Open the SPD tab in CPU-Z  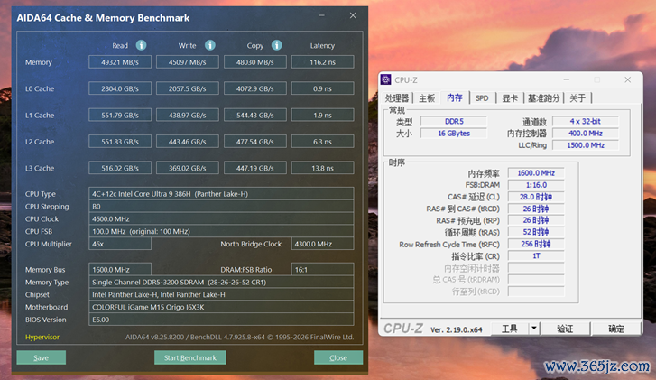pos(482,97)
